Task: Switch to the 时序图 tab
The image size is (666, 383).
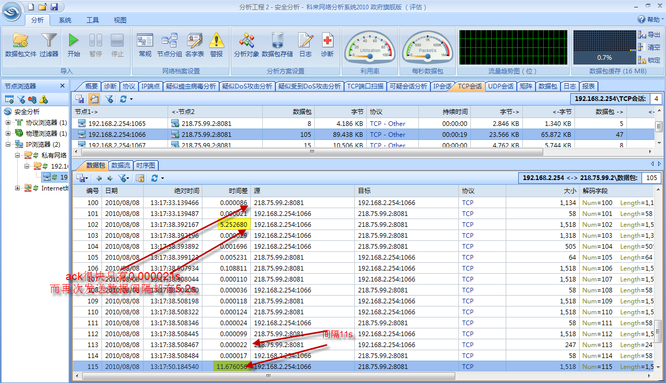Action: pyautogui.click(x=145, y=165)
